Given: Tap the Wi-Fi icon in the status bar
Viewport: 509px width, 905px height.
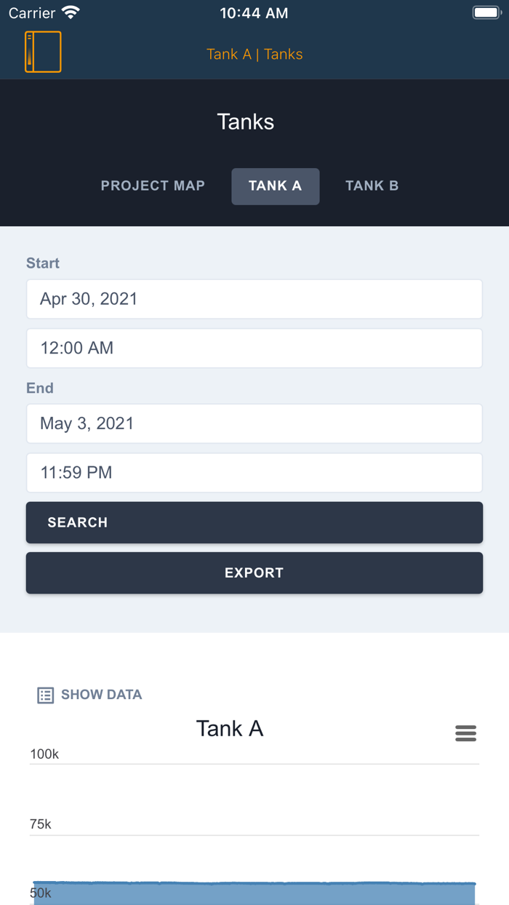Looking at the screenshot, I should pos(69,12).
